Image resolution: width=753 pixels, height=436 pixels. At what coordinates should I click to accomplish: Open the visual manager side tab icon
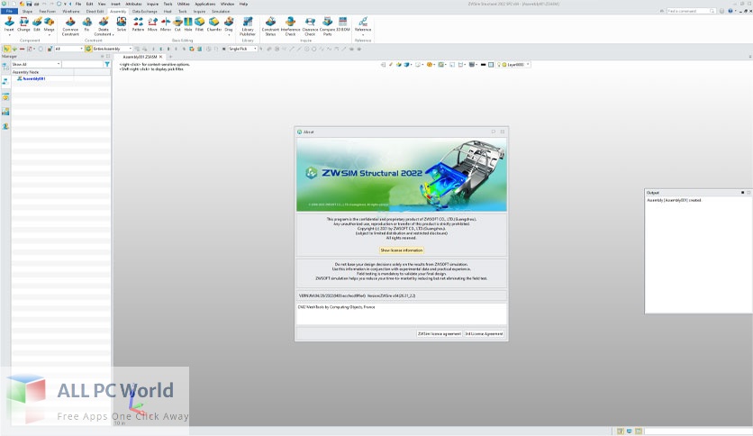point(5,112)
